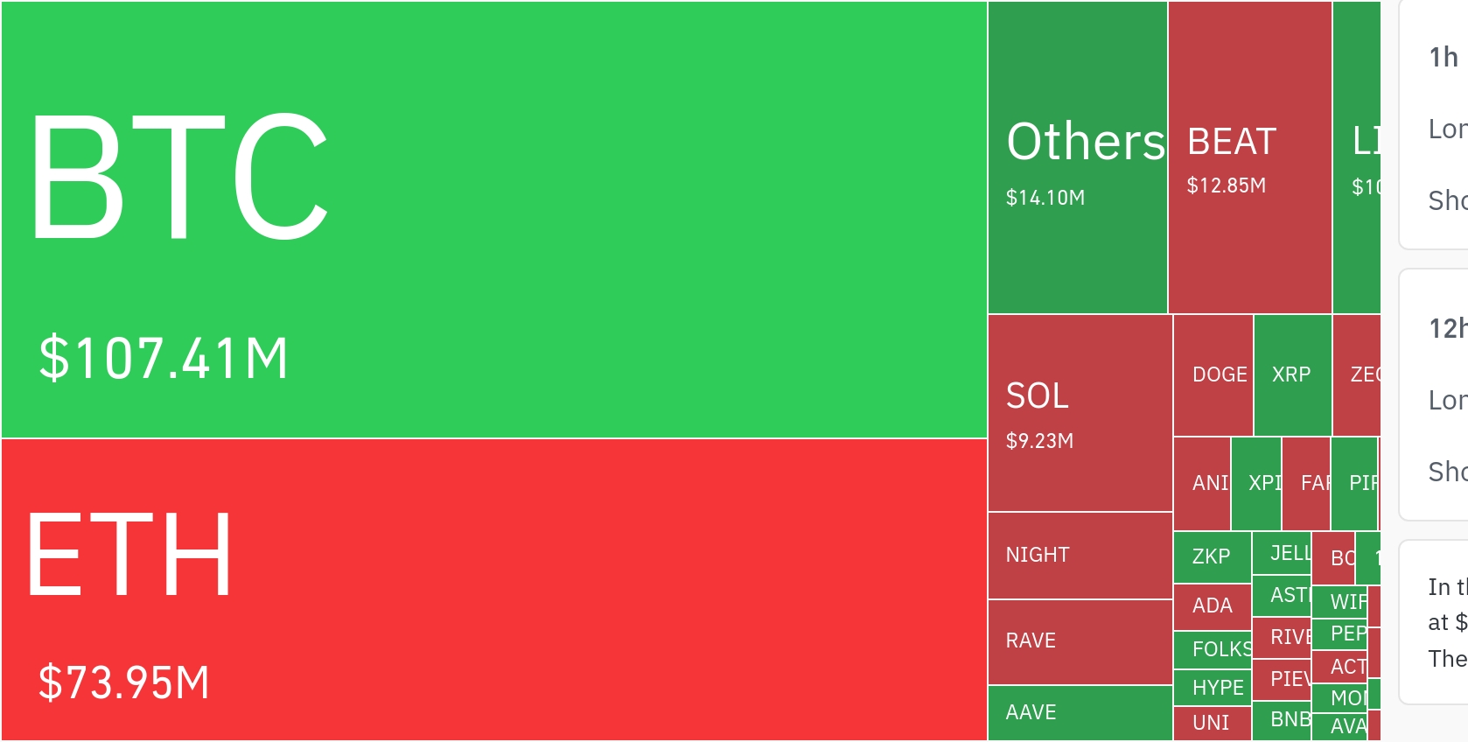Open the RAVE tile
This screenshot has height=742, width=1468.
point(1080,641)
